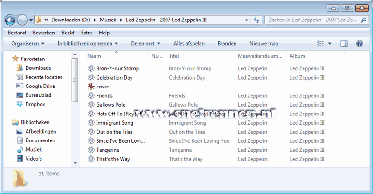Open the Documenten library

40,140
